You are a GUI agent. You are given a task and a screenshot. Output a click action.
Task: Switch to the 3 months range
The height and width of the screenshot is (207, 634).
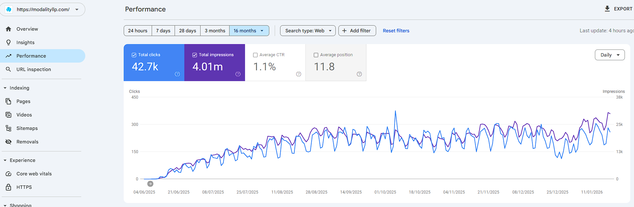point(215,31)
